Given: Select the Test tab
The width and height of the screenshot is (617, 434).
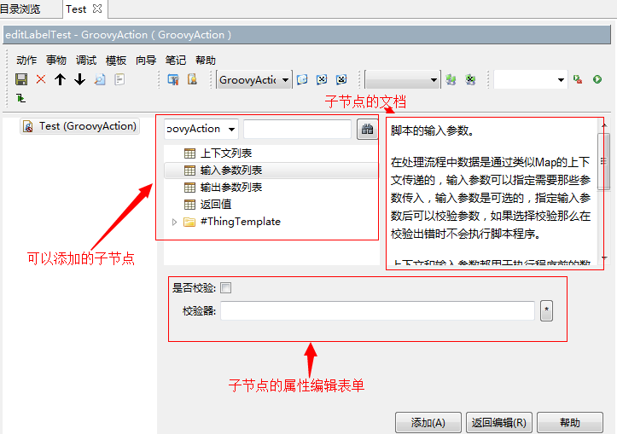Looking at the screenshot, I should (76, 9).
